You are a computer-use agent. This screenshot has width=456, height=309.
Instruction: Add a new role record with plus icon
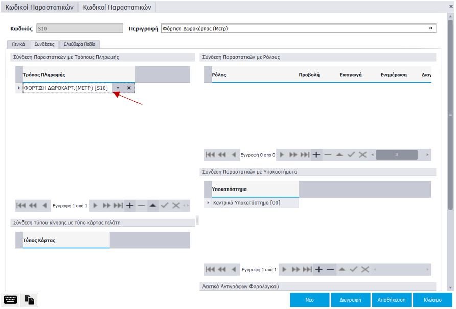(x=317, y=154)
